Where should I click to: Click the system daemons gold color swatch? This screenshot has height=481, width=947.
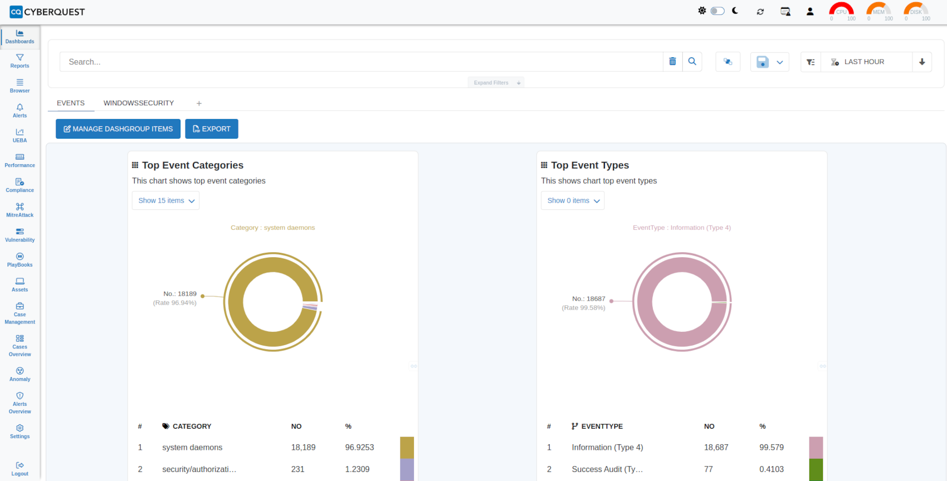(407, 448)
